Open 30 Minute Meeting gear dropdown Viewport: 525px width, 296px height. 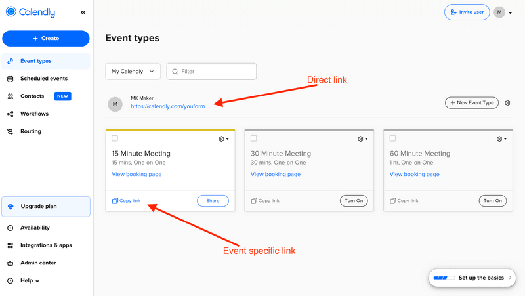363,139
